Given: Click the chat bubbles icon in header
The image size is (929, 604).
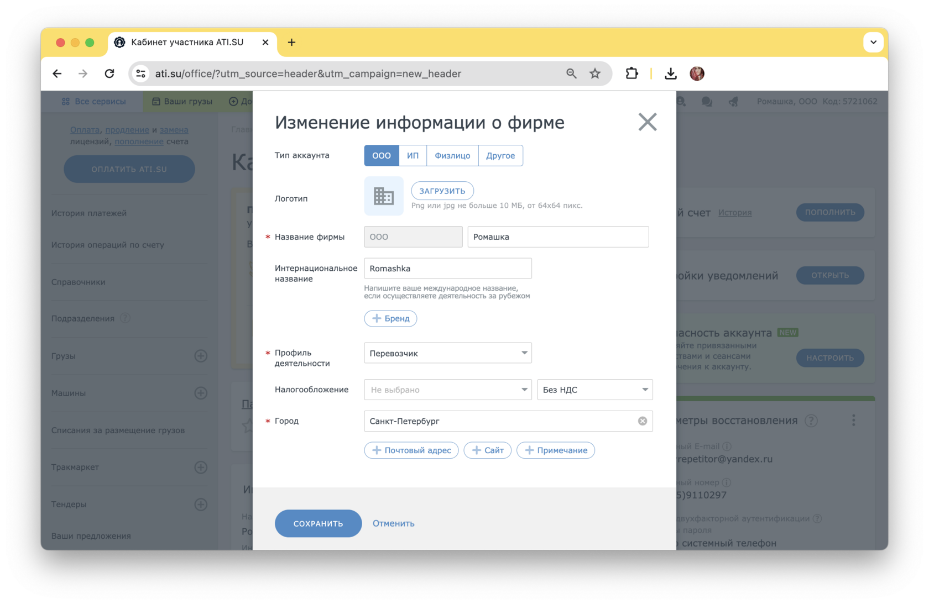Looking at the screenshot, I should point(707,102).
